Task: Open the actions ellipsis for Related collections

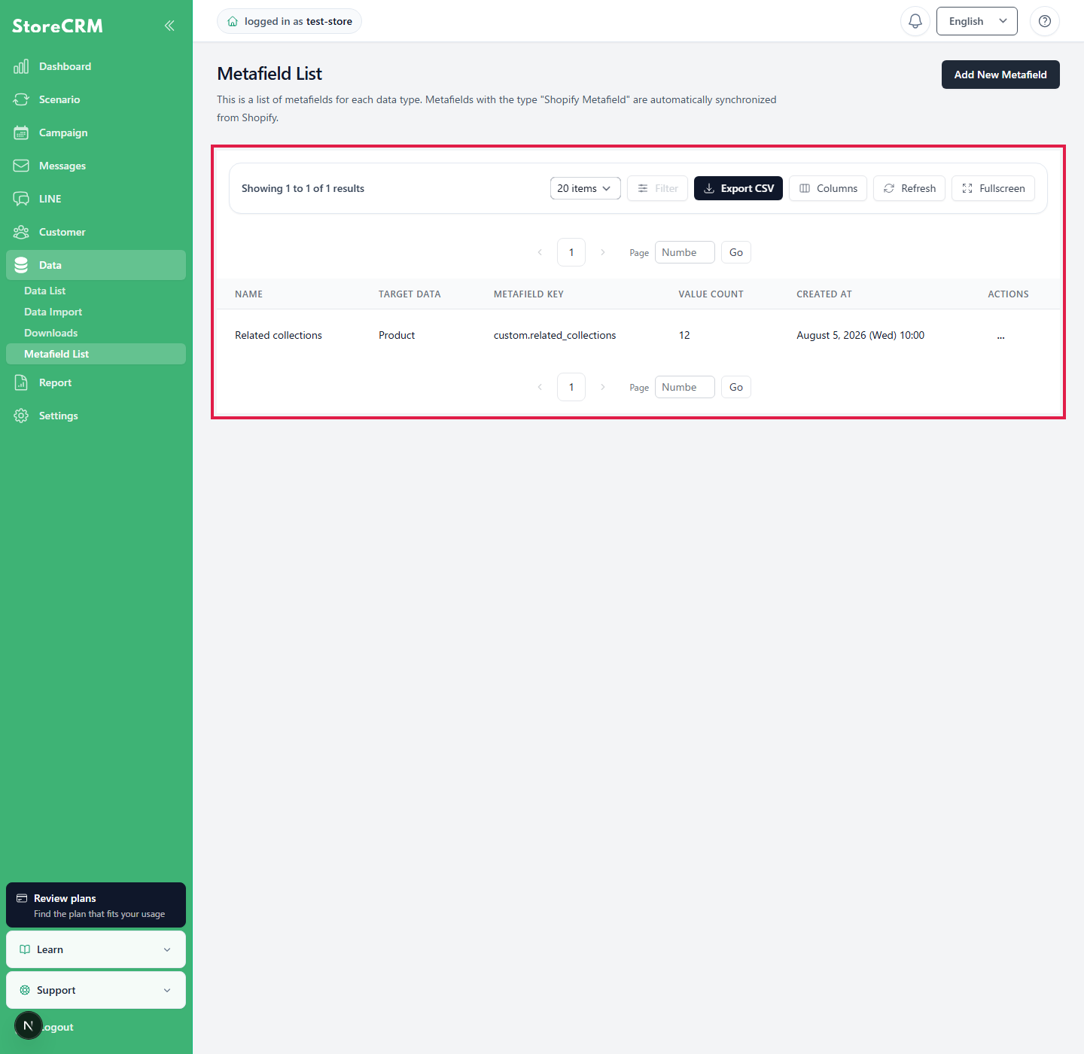Action: point(1000,336)
